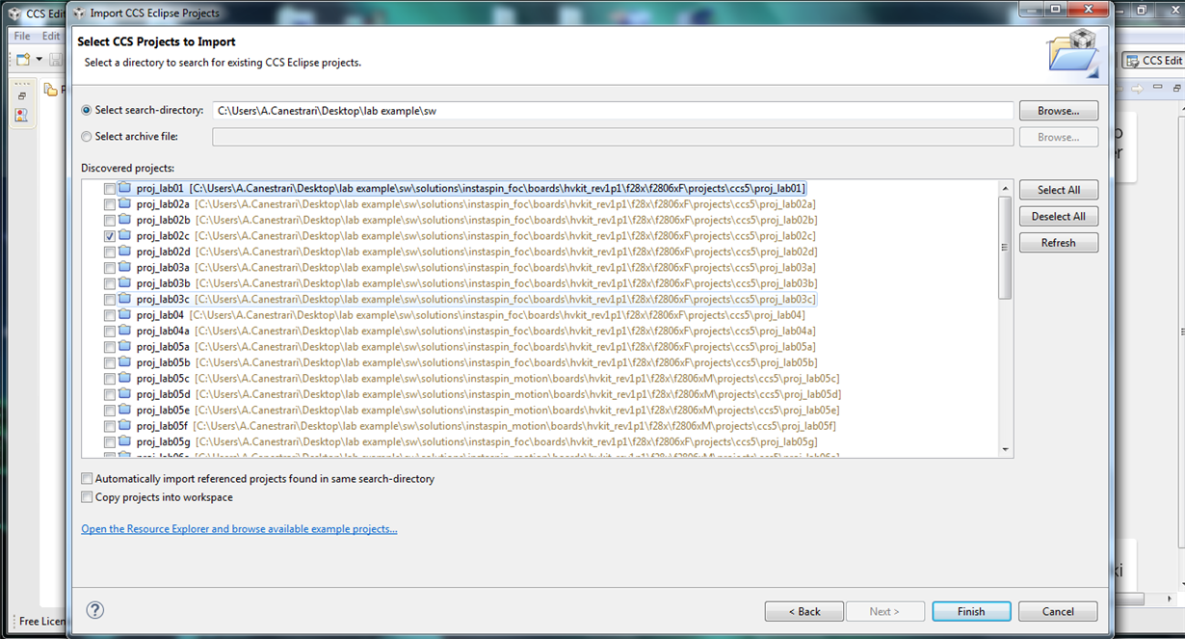Viewport: 1185px width, 639px height.
Task: Select the proj_lab02c folder icon
Action: pyautogui.click(x=124, y=236)
